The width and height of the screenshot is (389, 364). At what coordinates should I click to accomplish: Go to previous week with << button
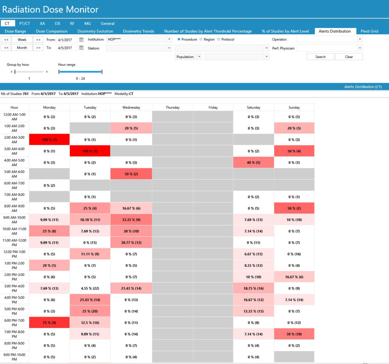tap(6, 39)
